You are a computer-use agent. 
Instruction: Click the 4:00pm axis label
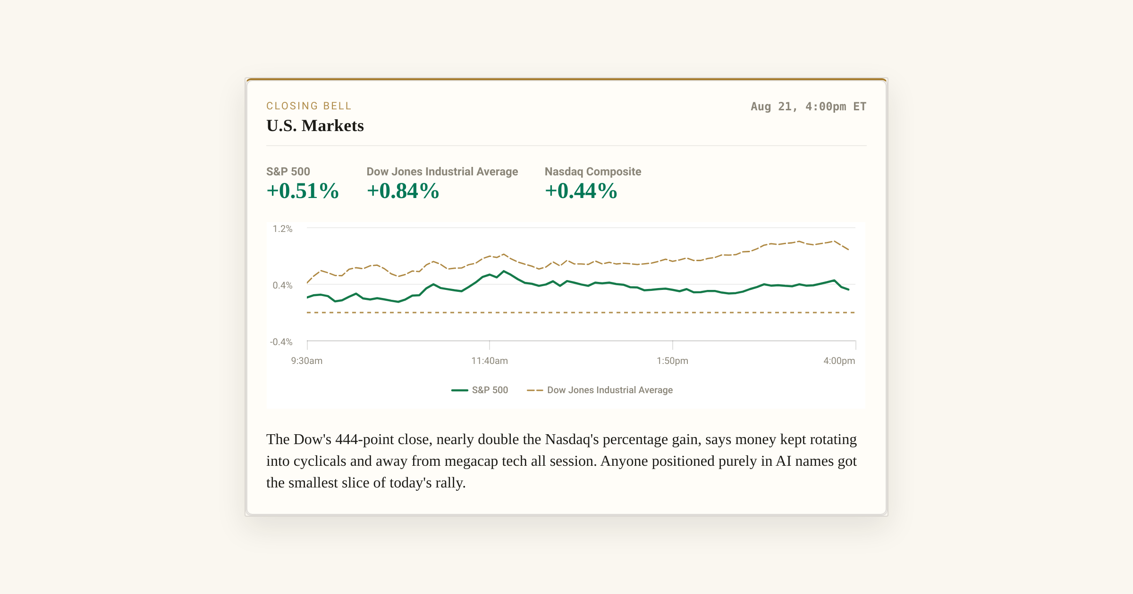(839, 361)
